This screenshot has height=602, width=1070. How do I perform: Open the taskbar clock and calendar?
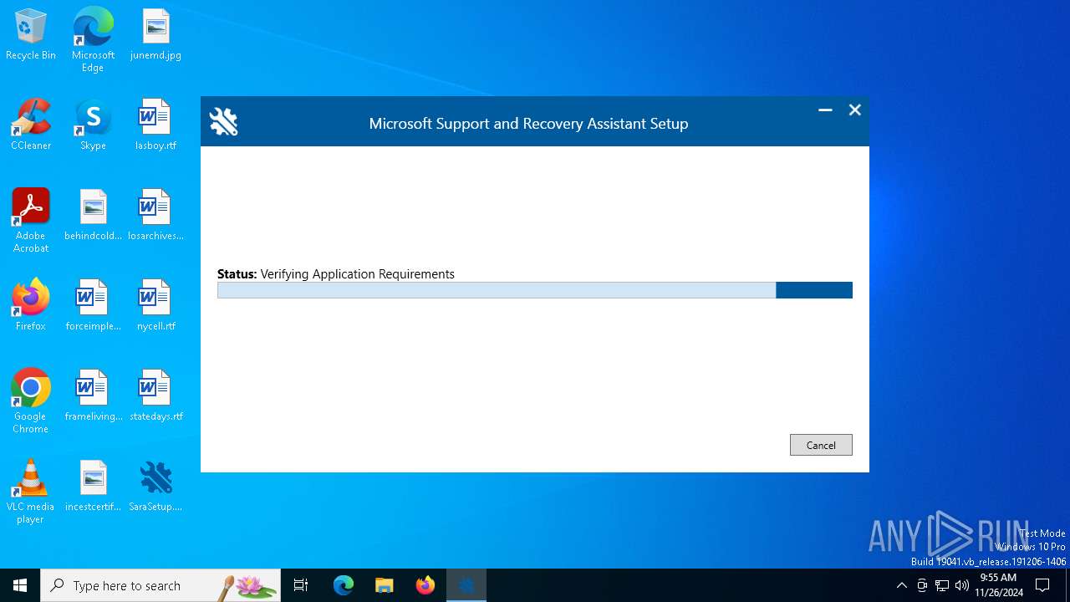pos(998,585)
